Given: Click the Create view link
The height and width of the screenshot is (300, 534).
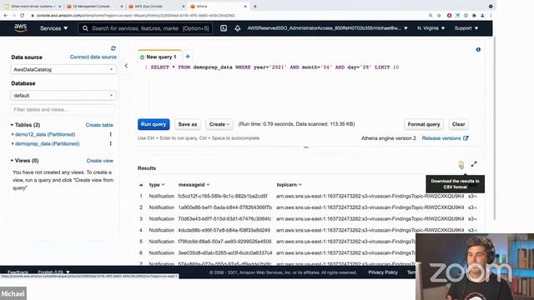Looking at the screenshot, I should point(100,161).
